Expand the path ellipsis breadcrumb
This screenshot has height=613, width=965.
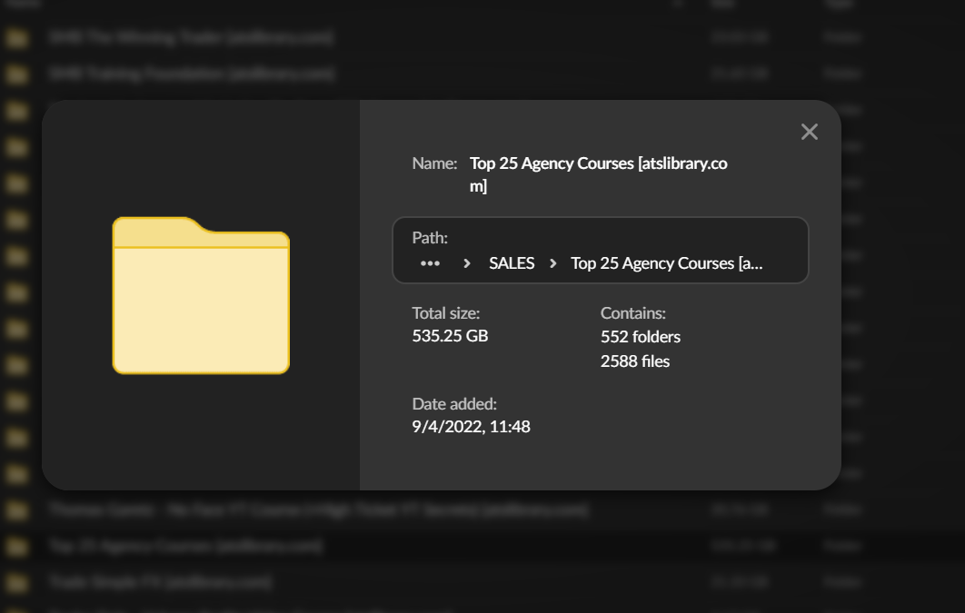click(x=430, y=263)
